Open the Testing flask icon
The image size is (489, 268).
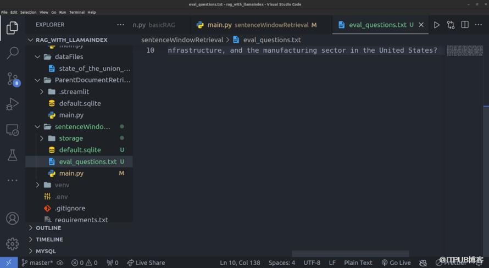[x=12, y=155]
